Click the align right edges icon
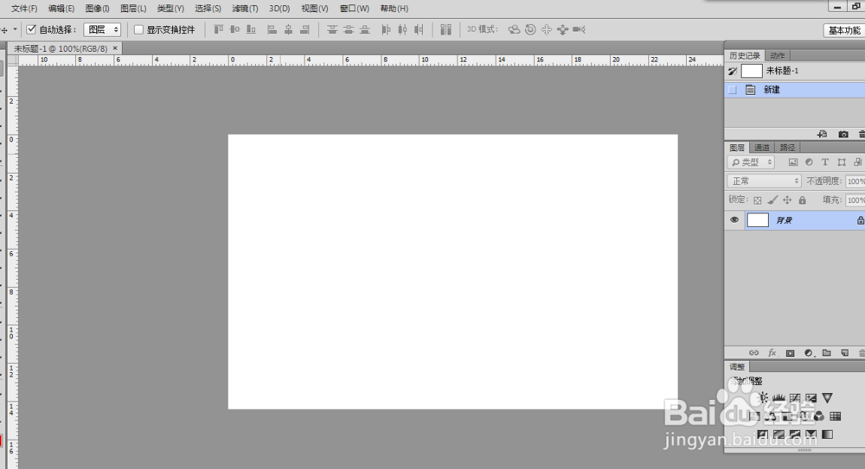Viewport: 865px width, 469px height. coord(304,29)
